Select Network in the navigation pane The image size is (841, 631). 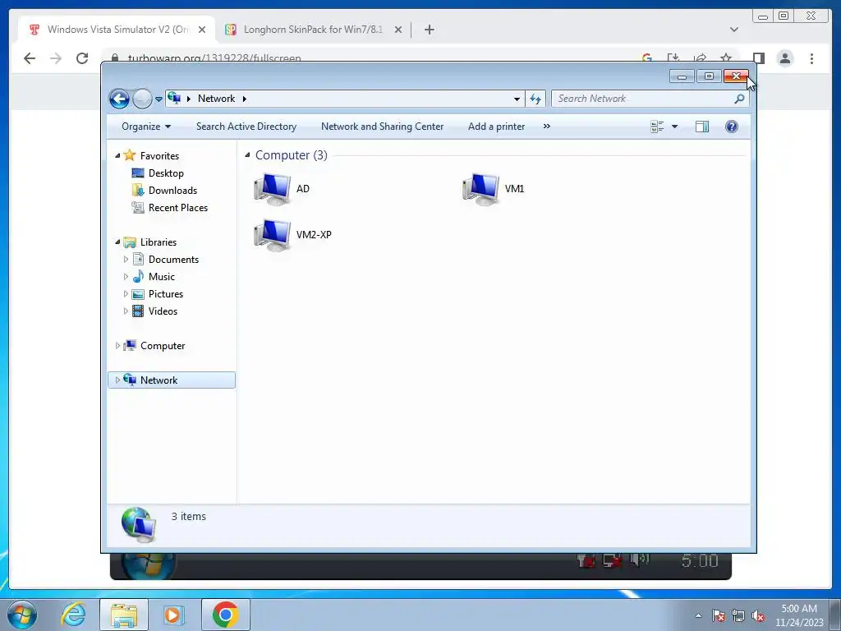[x=159, y=380]
